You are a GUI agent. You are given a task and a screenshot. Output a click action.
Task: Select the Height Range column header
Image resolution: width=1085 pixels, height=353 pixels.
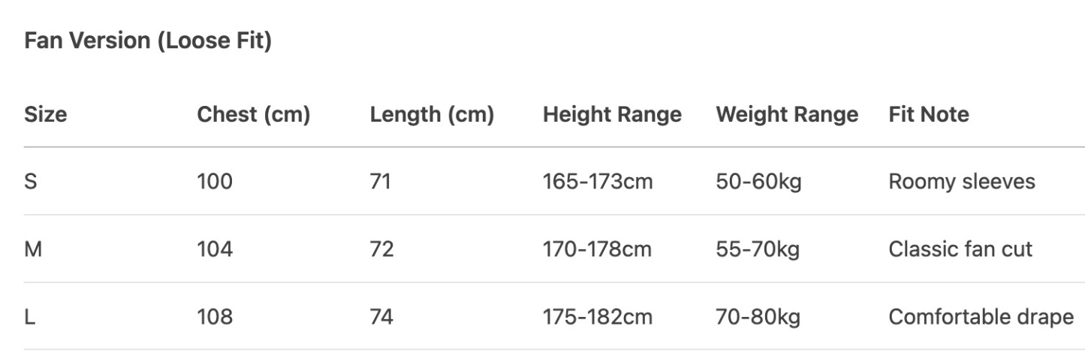(612, 114)
